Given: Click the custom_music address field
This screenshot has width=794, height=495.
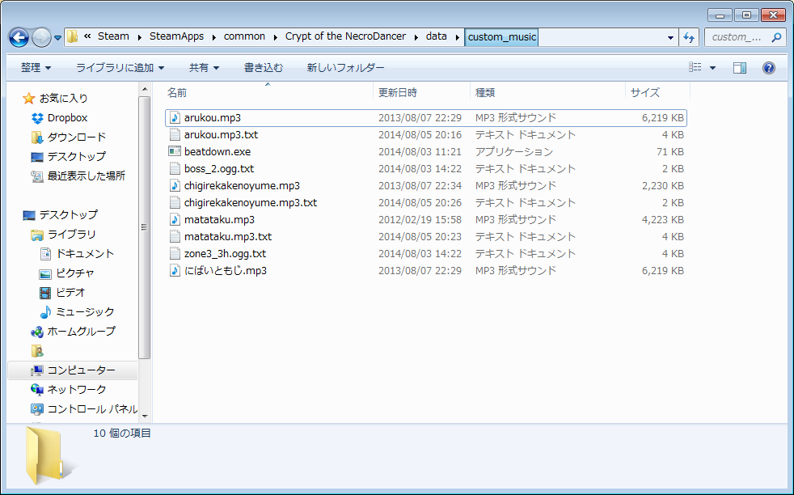Looking at the screenshot, I should (502, 37).
